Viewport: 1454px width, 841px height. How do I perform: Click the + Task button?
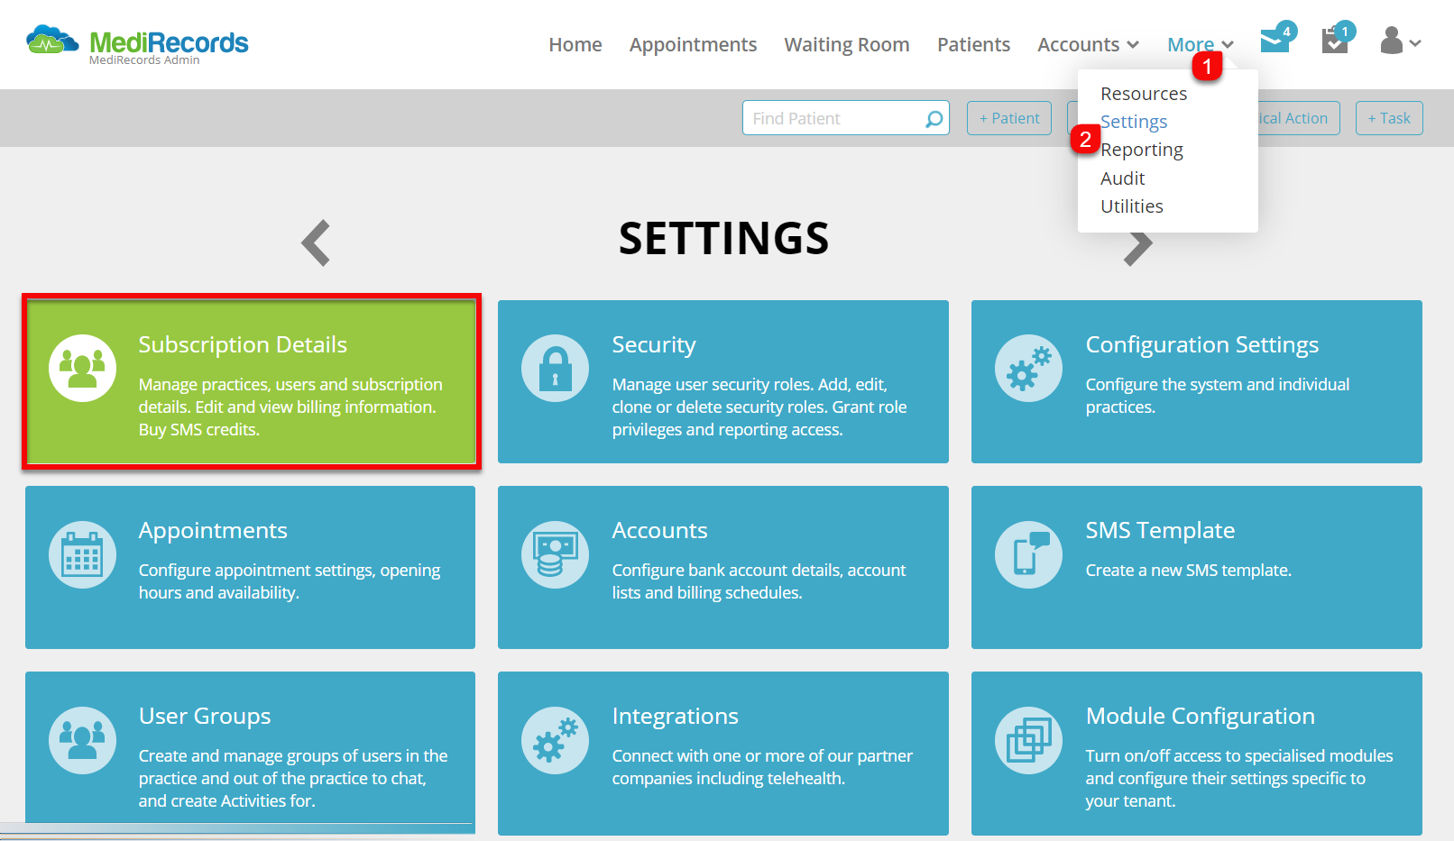(x=1389, y=118)
